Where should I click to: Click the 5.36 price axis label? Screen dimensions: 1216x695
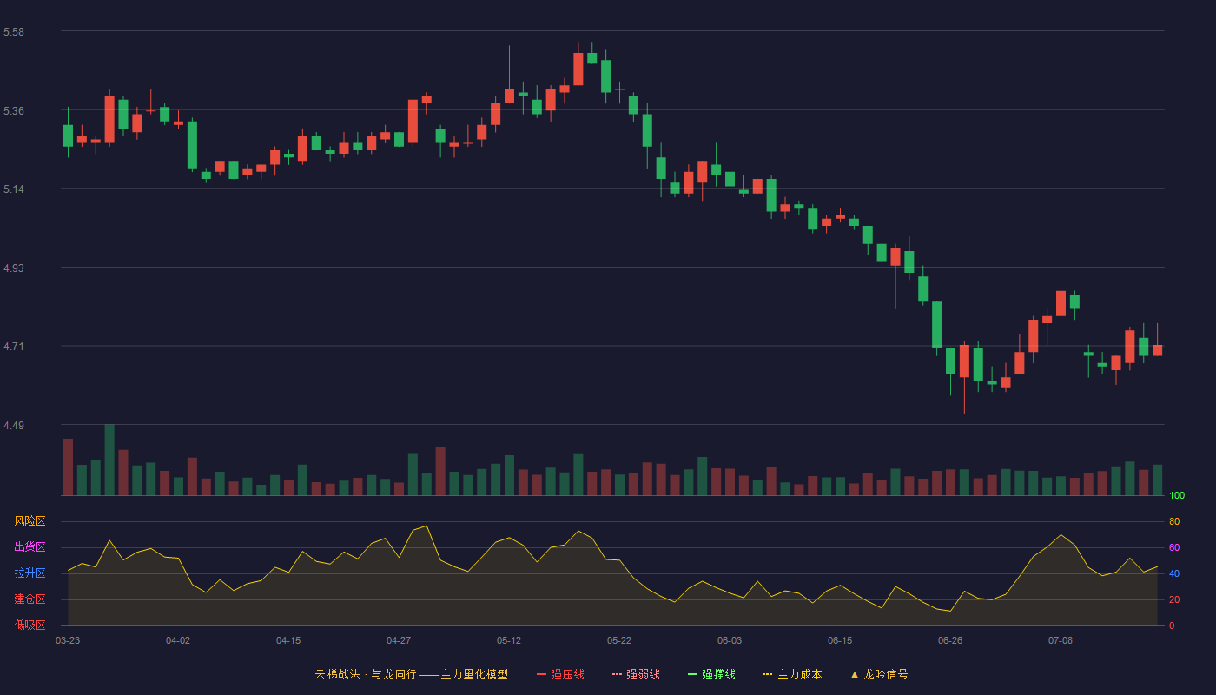[14, 111]
